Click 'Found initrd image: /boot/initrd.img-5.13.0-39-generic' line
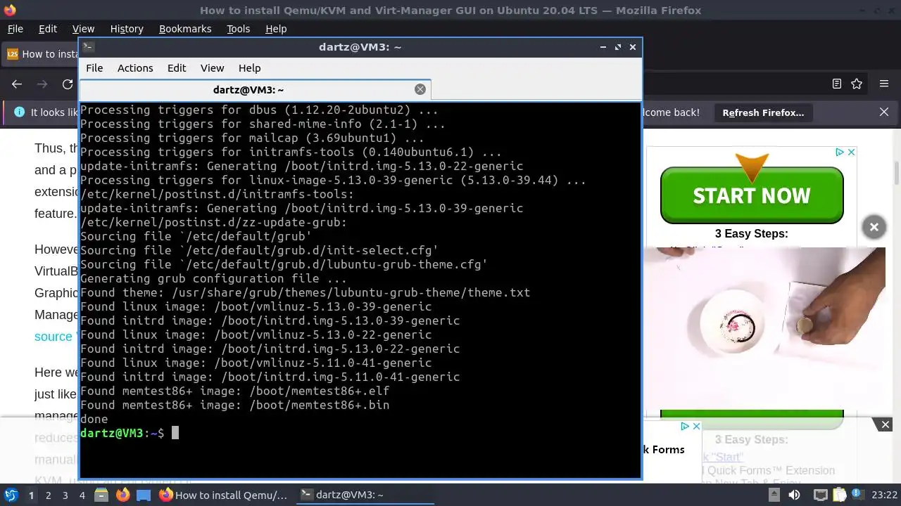The height and width of the screenshot is (506, 901). [x=270, y=320]
